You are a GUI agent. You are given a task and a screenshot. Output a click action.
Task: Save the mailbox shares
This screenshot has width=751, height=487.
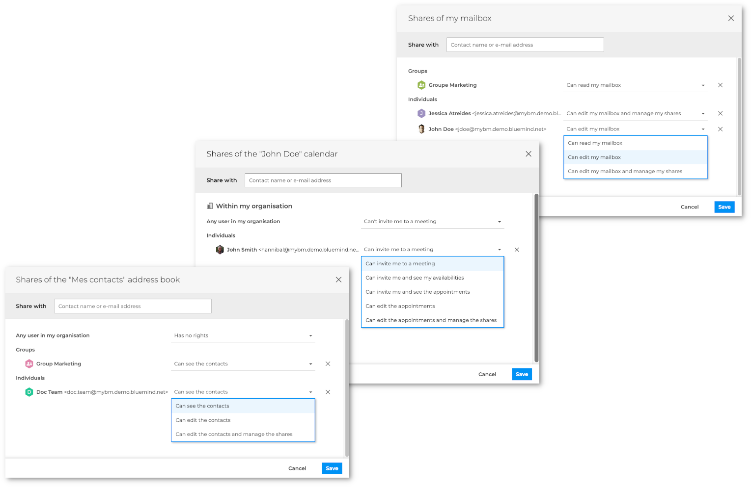pyautogui.click(x=724, y=207)
